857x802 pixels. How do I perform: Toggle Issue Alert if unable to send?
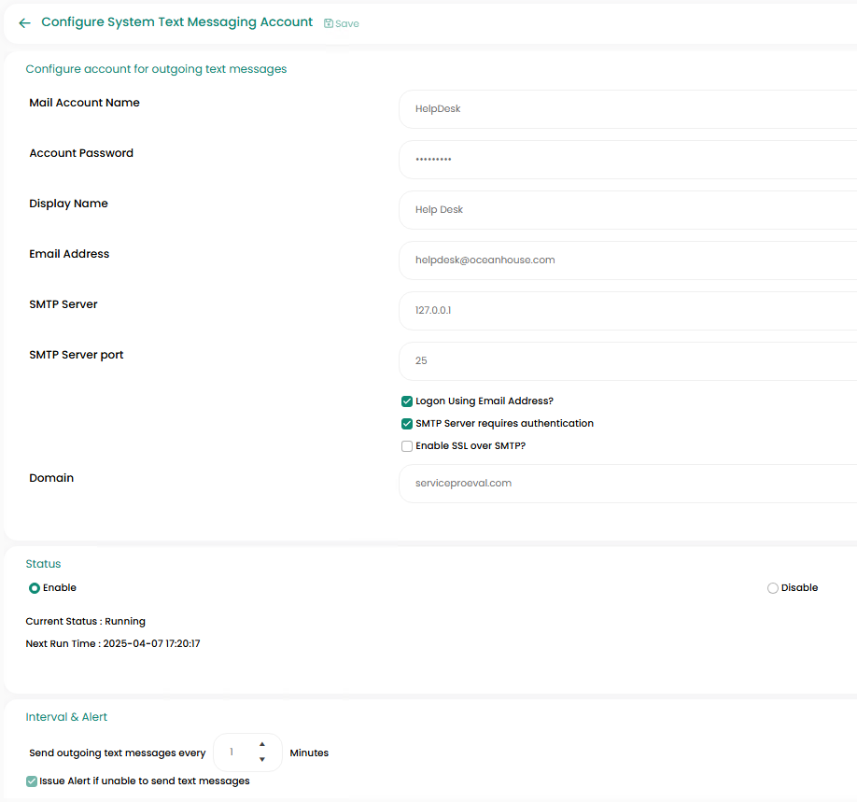[32, 781]
